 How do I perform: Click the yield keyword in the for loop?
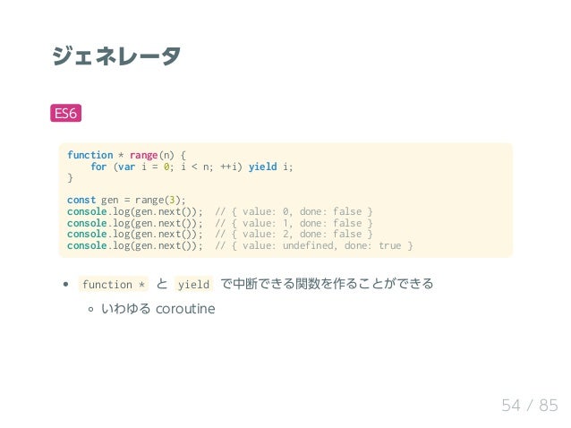[262, 167]
